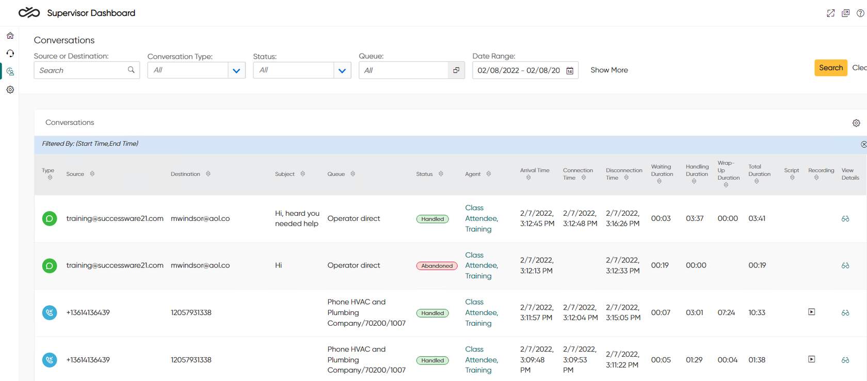Open the settings gear in the left sidebar

(x=10, y=90)
